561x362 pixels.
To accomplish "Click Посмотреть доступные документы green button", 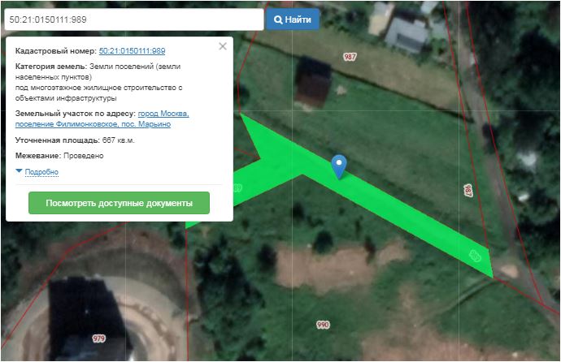I will [120, 203].
